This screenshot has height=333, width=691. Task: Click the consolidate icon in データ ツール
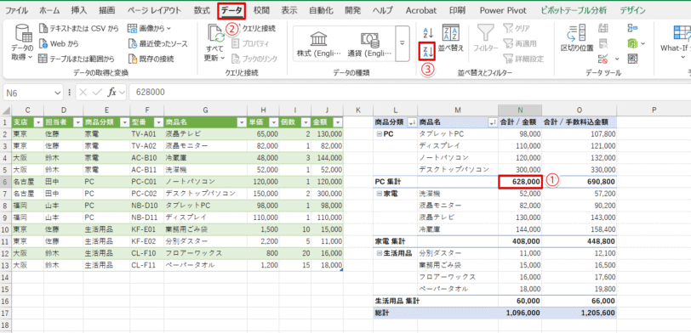[632, 29]
